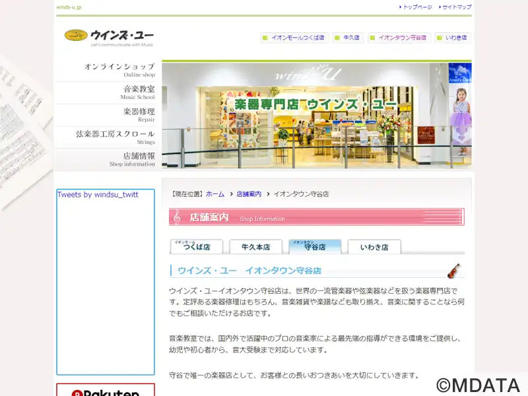Open 弦楽器工房スクロール Strings menu item

(106, 137)
